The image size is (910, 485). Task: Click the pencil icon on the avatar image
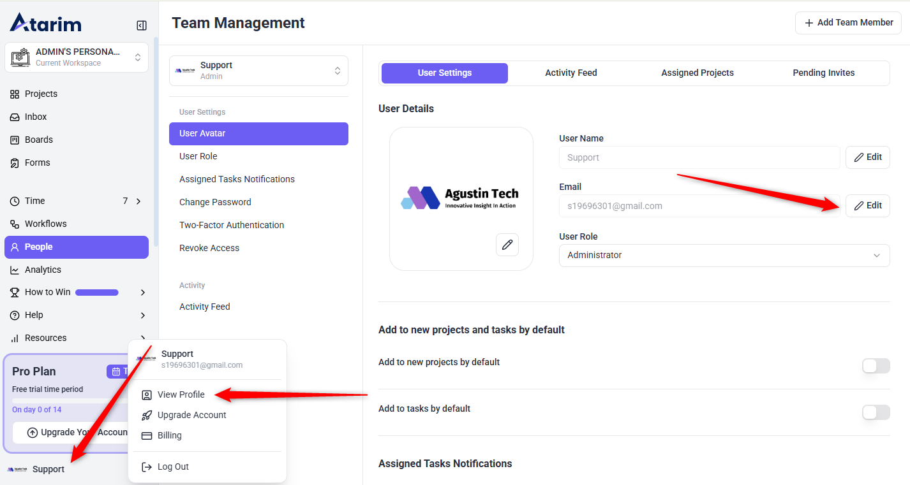point(507,245)
